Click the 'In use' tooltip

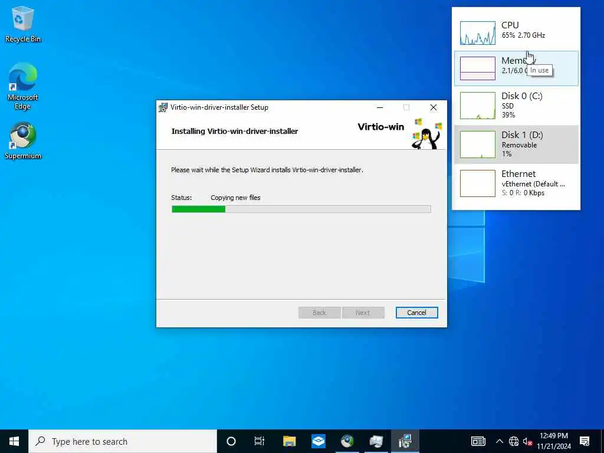click(539, 70)
